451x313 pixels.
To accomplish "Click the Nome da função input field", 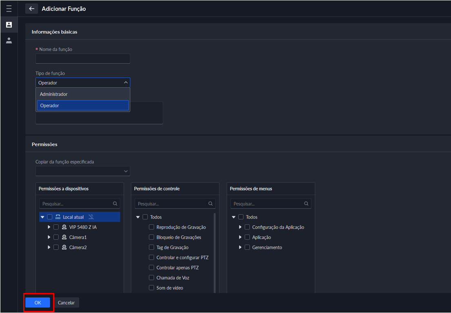I will [x=83, y=59].
